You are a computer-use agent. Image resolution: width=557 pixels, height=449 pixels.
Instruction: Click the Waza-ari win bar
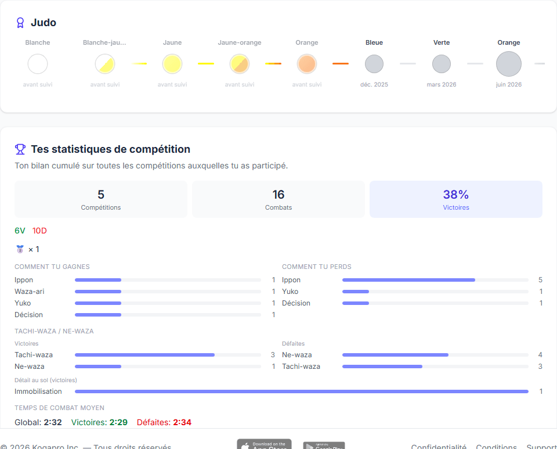168,292
